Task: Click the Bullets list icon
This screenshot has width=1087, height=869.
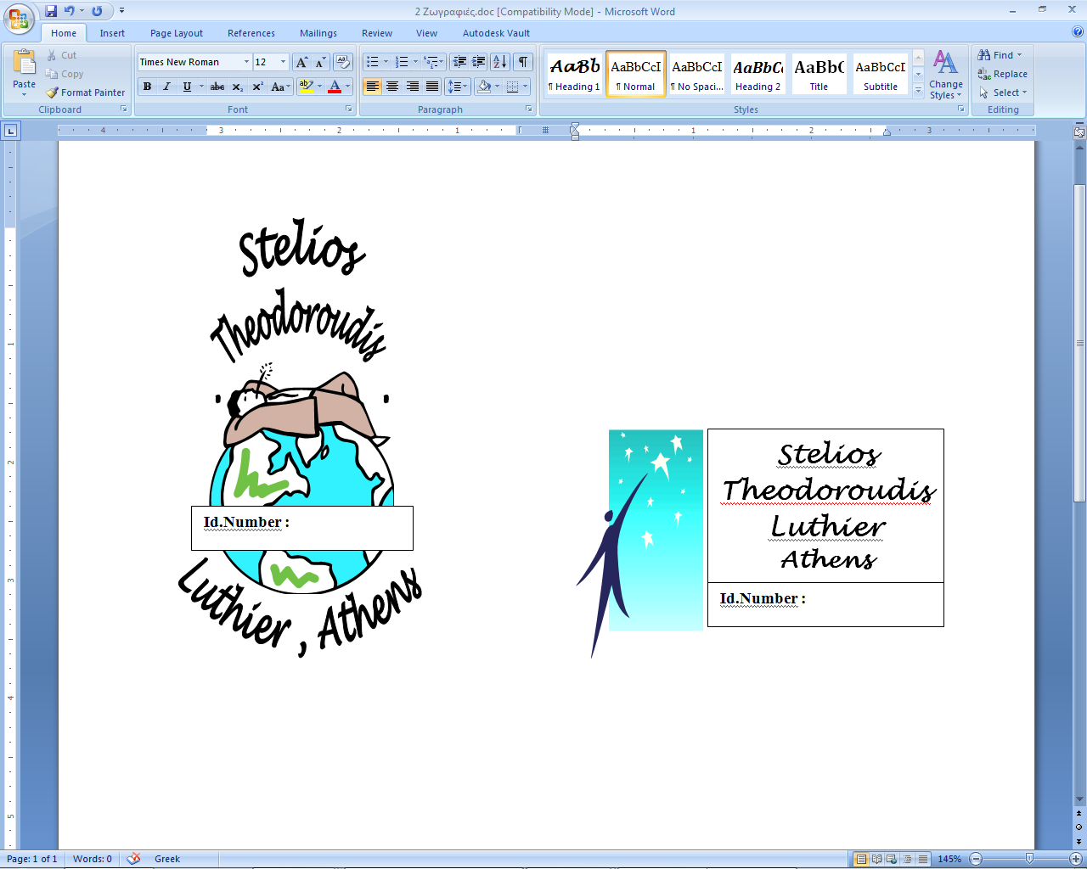Action: (x=371, y=62)
